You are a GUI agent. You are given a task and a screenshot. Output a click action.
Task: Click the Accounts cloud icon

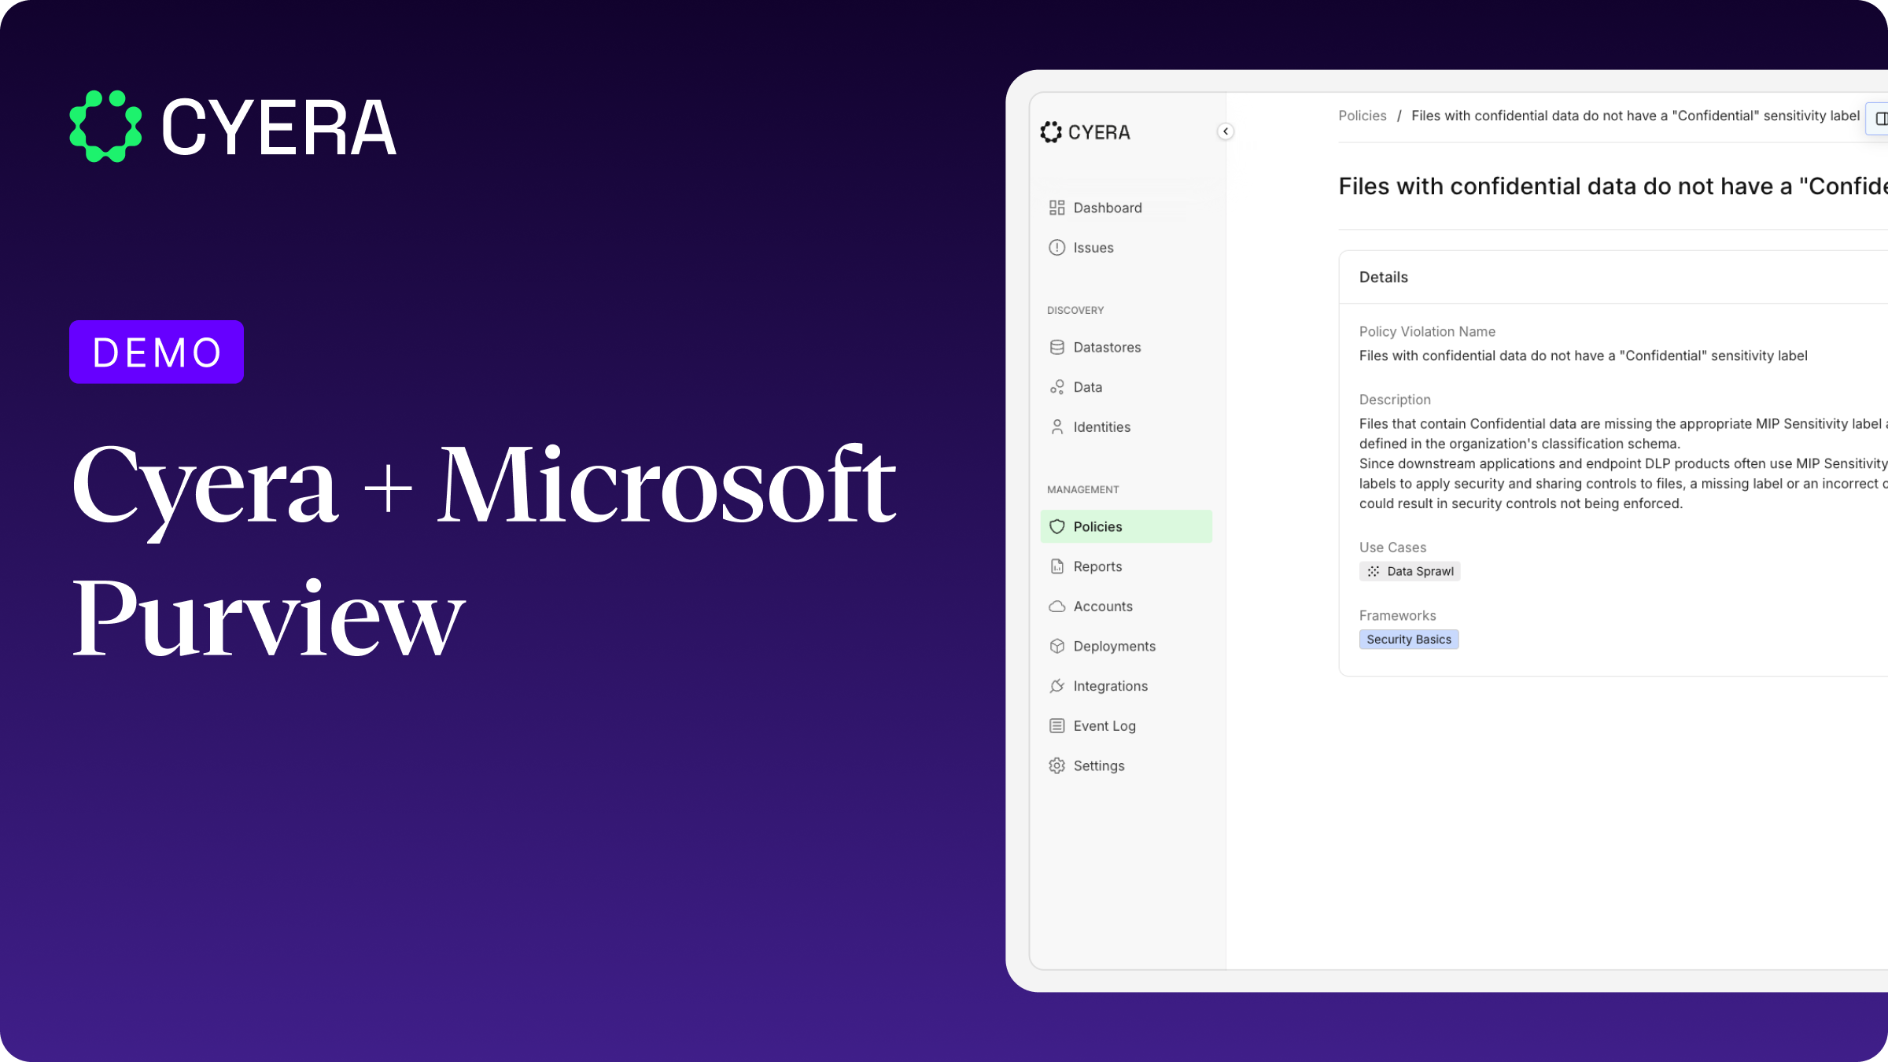pos(1056,607)
